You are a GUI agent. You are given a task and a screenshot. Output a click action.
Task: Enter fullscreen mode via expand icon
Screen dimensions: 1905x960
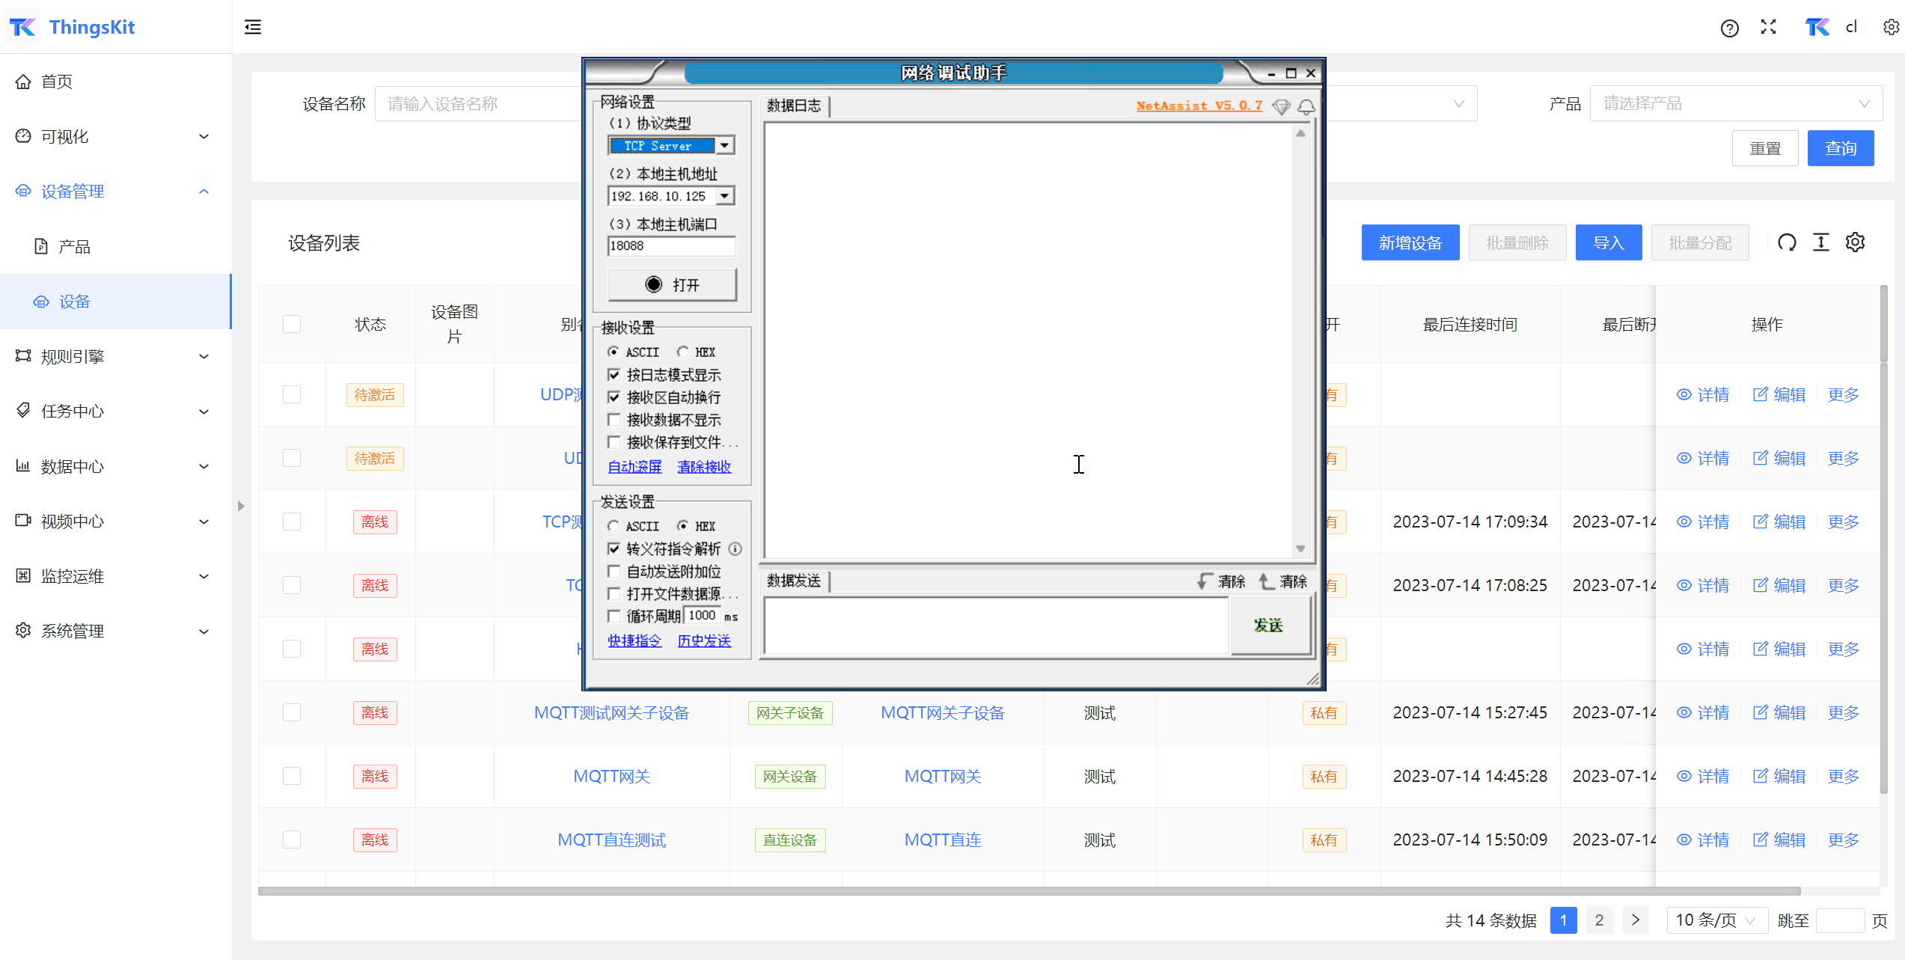tap(1769, 28)
